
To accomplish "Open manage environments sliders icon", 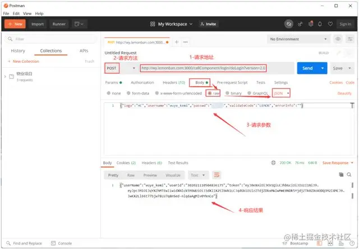I will tap(350, 39).
